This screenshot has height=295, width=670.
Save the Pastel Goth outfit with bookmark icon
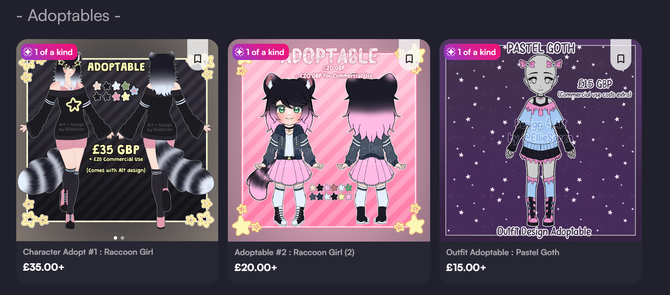coord(621,58)
